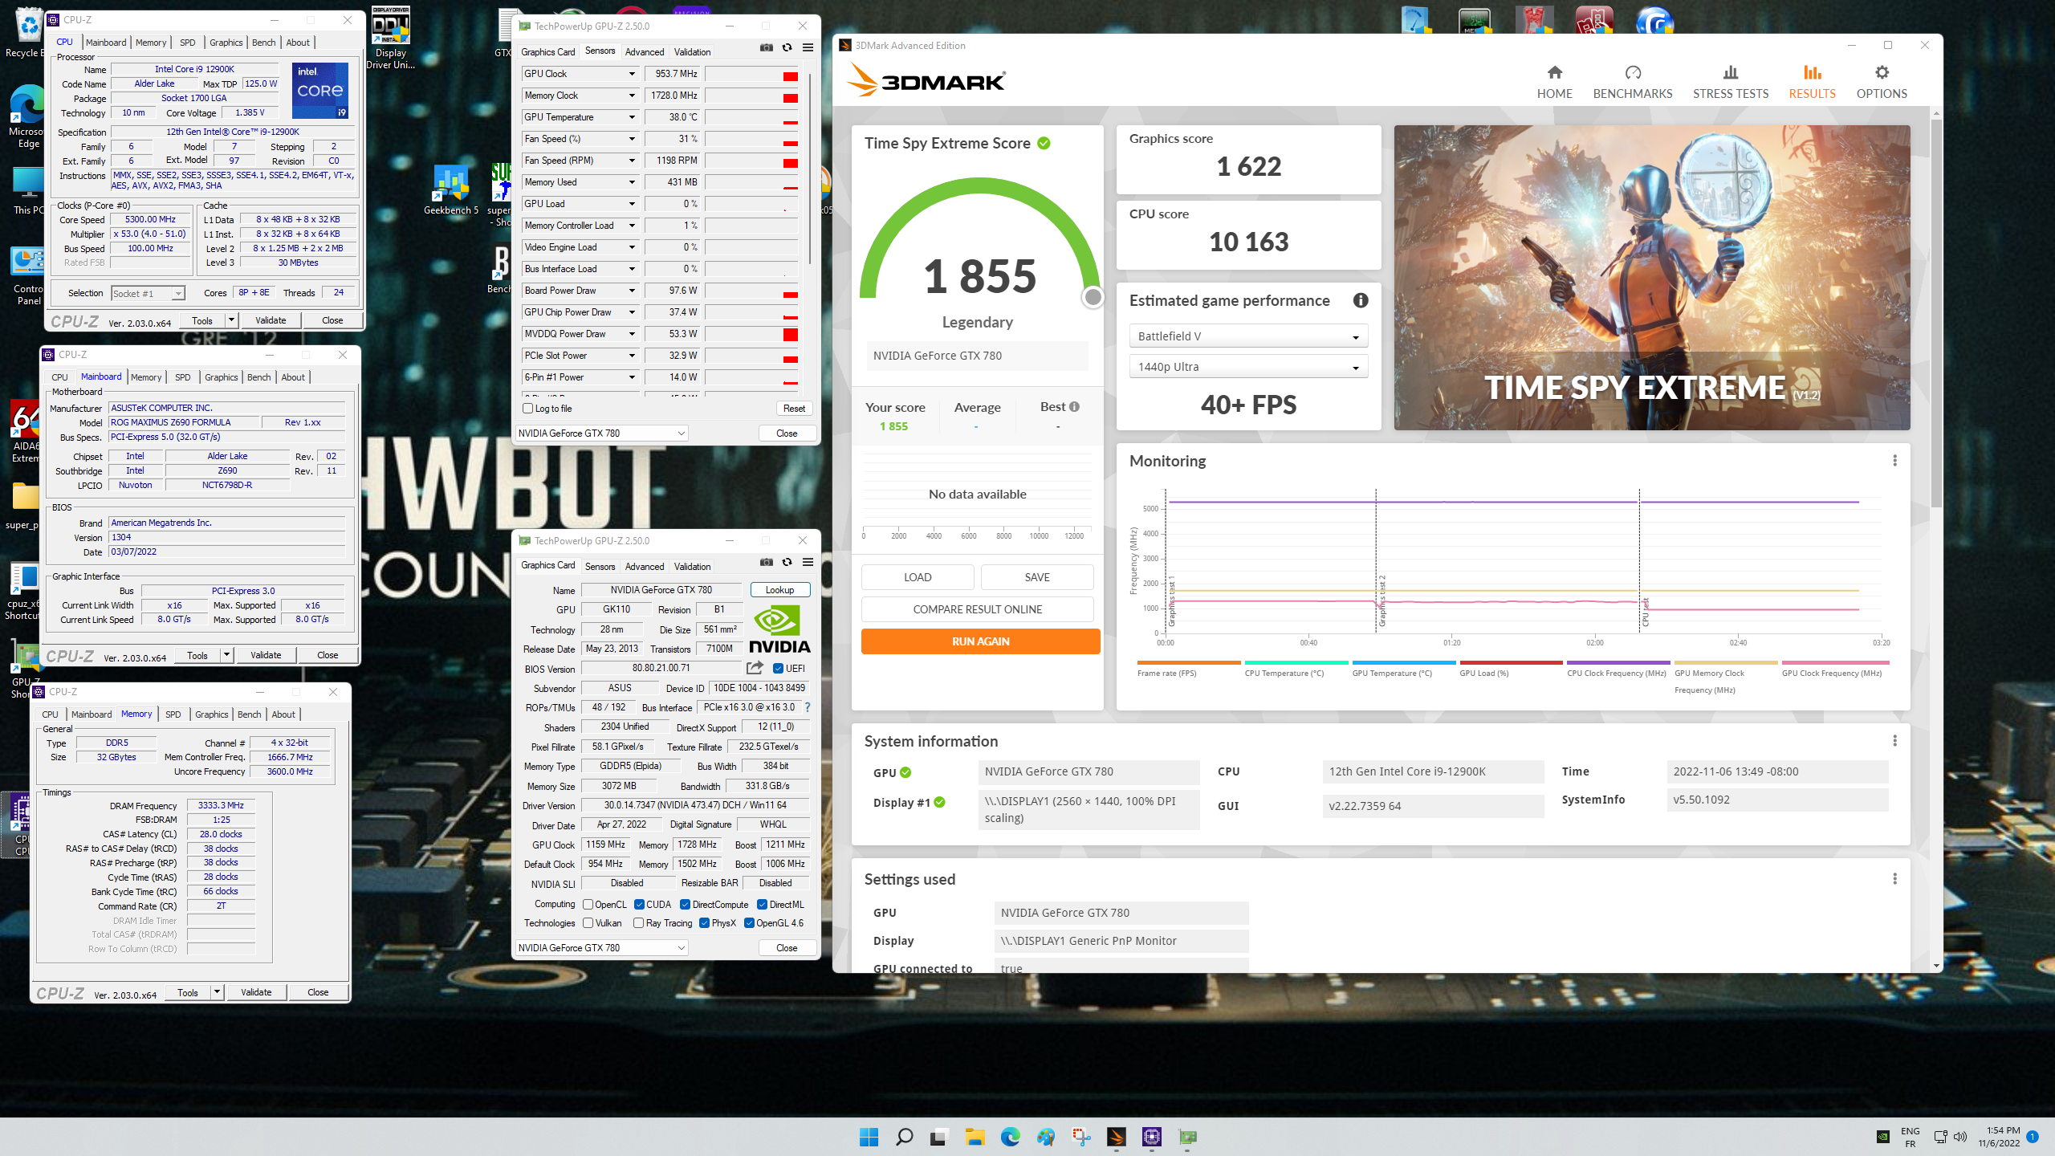Open GPU selector dropdown in GPU-Z Graphics Card window
This screenshot has height=1156, width=2055.
(601, 948)
